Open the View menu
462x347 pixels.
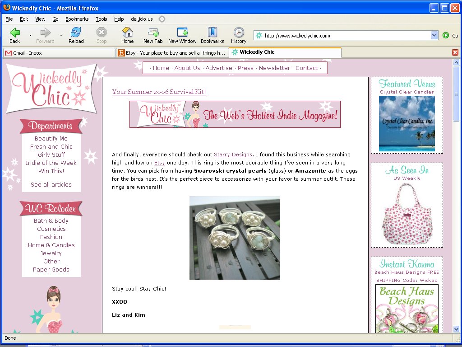click(x=40, y=19)
